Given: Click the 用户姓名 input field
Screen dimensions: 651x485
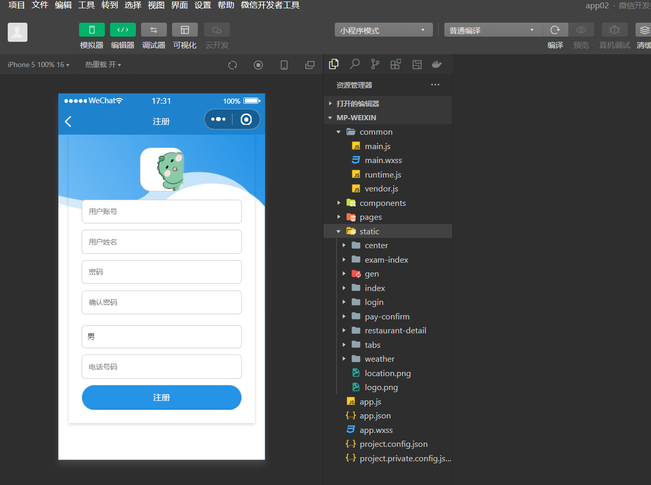Looking at the screenshot, I should point(162,242).
